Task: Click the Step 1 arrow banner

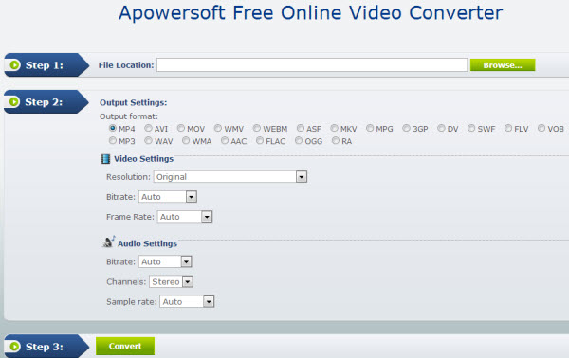Action: coord(46,64)
